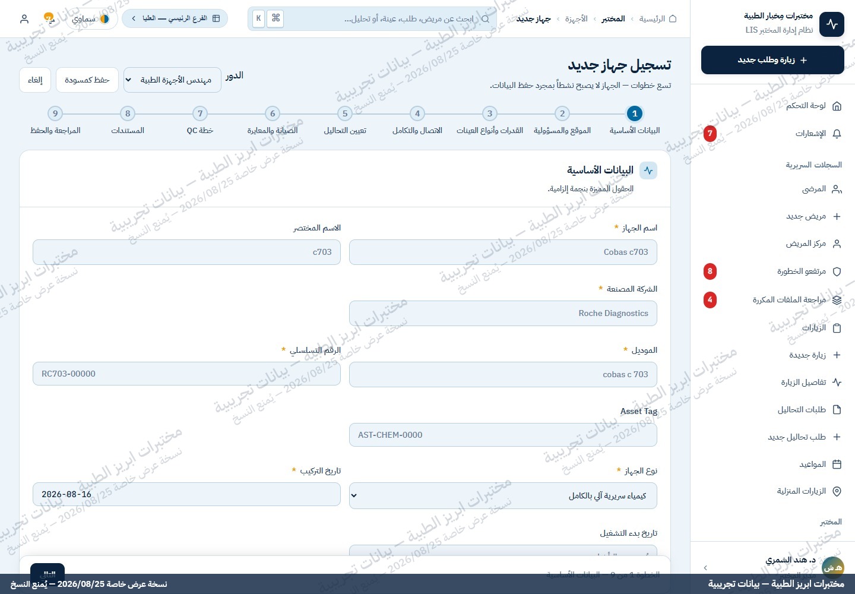Go to step 6 الصيانة والمعايرة
This screenshot has width=855, height=594.
pyautogui.click(x=273, y=120)
